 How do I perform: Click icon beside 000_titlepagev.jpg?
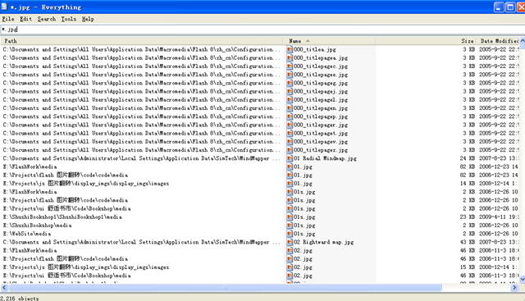tap(290, 142)
